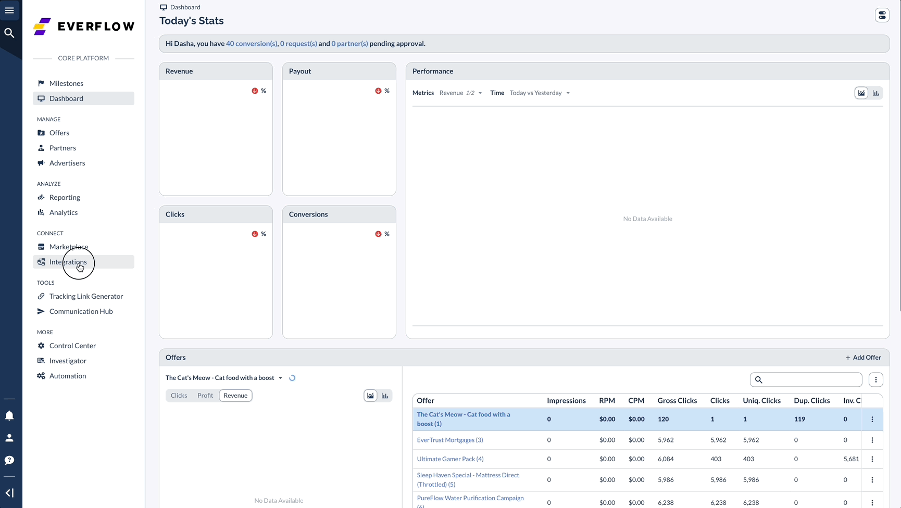Sort by Uniq. Clicks column header
This screenshot has width=901, height=508.
tap(761, 401)
